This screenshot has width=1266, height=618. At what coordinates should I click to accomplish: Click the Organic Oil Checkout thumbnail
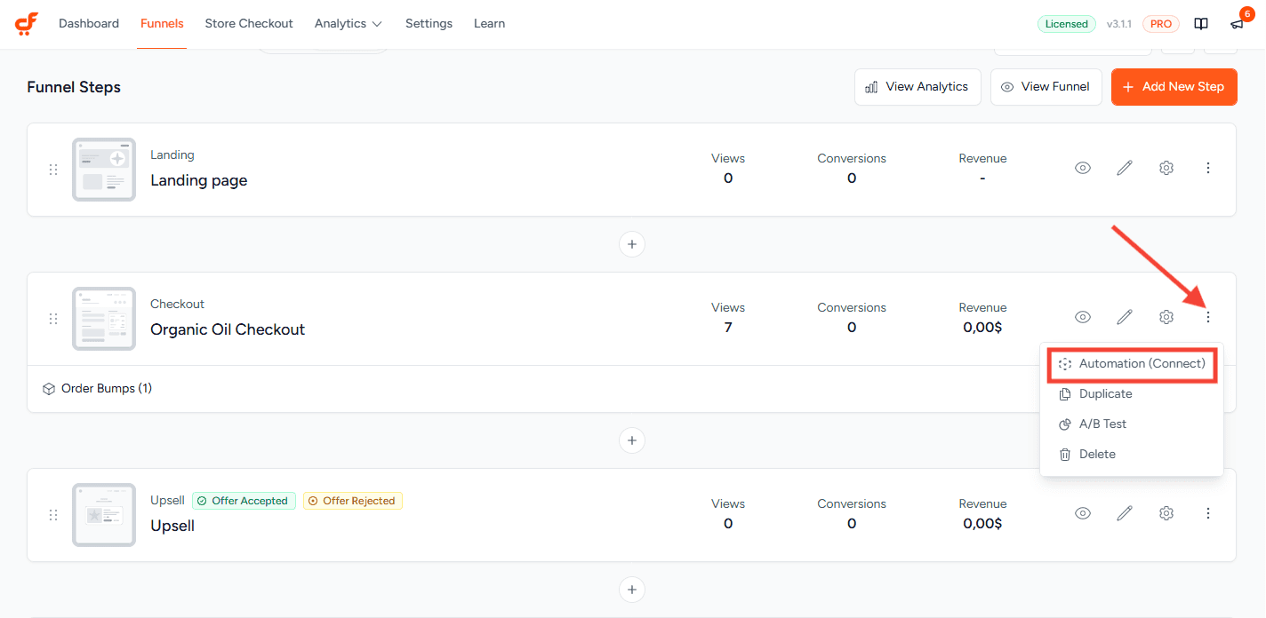tap(104, 319)
